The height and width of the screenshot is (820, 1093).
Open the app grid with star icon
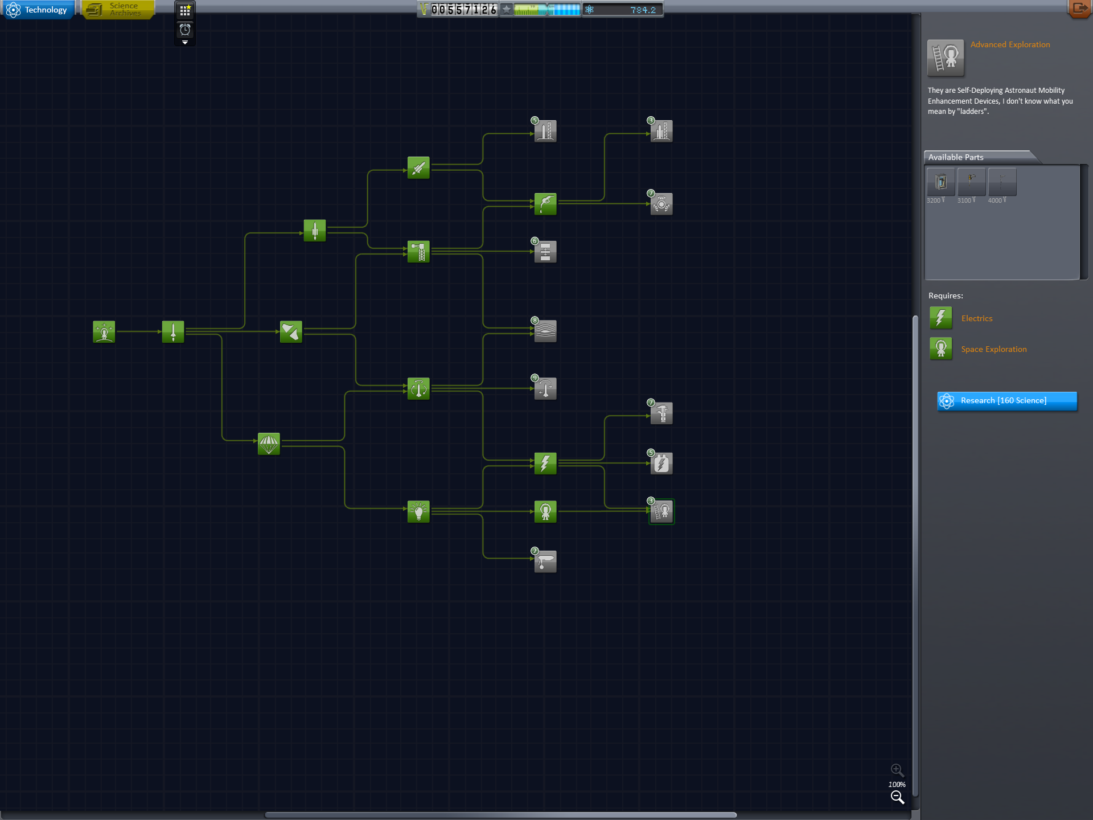[x=185, y=10]
